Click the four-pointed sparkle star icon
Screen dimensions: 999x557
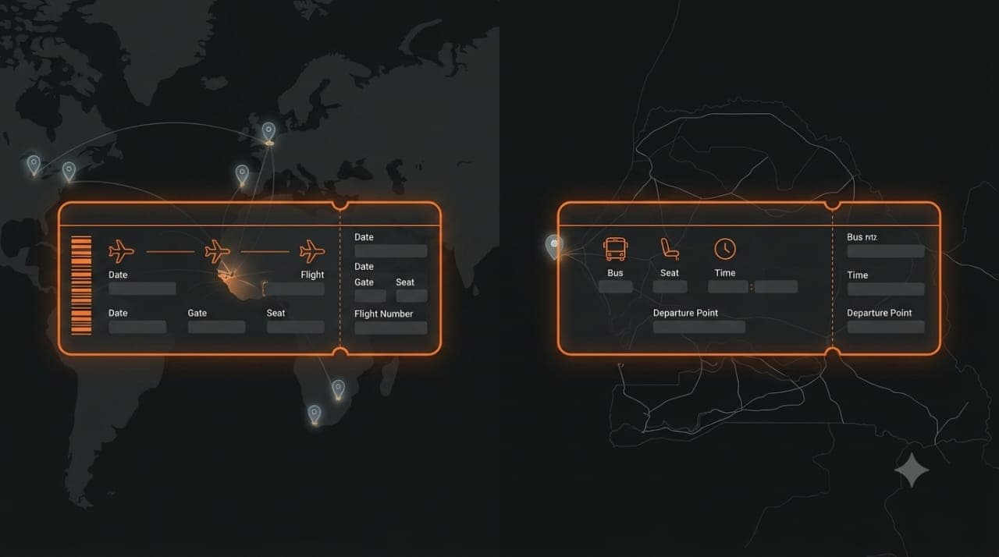[912, 470]
